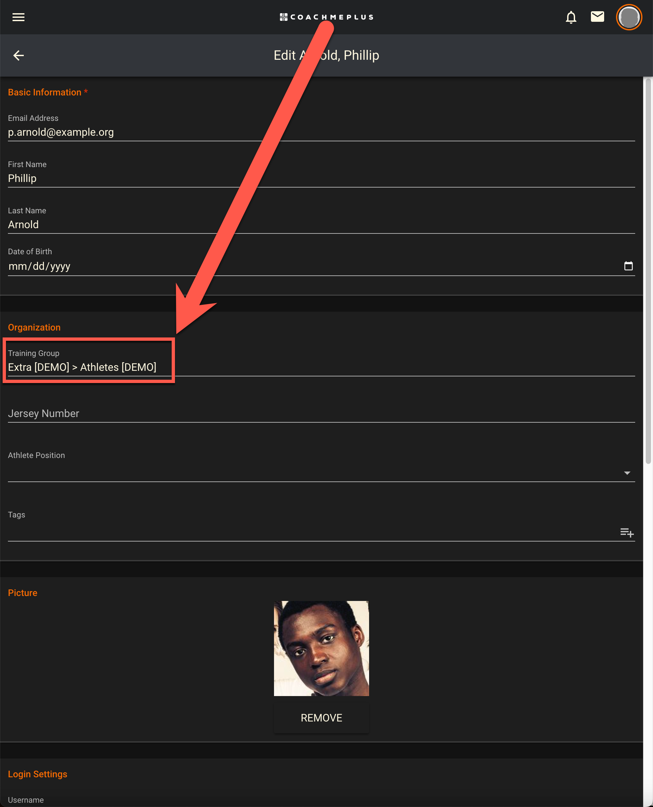Screen dimensions: 653x807
Task: Click the Username label
Action: click(x=25, y=800)
